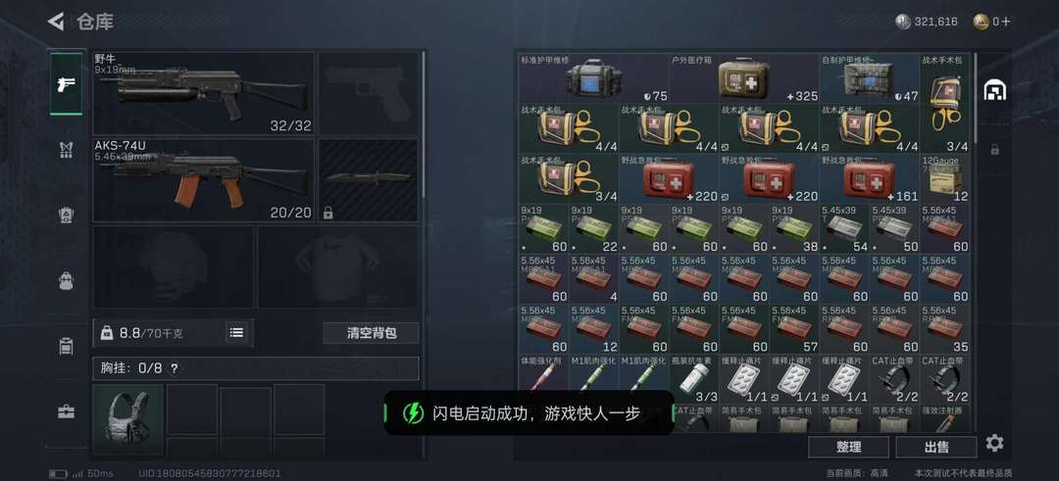This screenshot has width=1059, height=481.
Task: Click the 清空背包 button
Action: click(x=371, y=333)
